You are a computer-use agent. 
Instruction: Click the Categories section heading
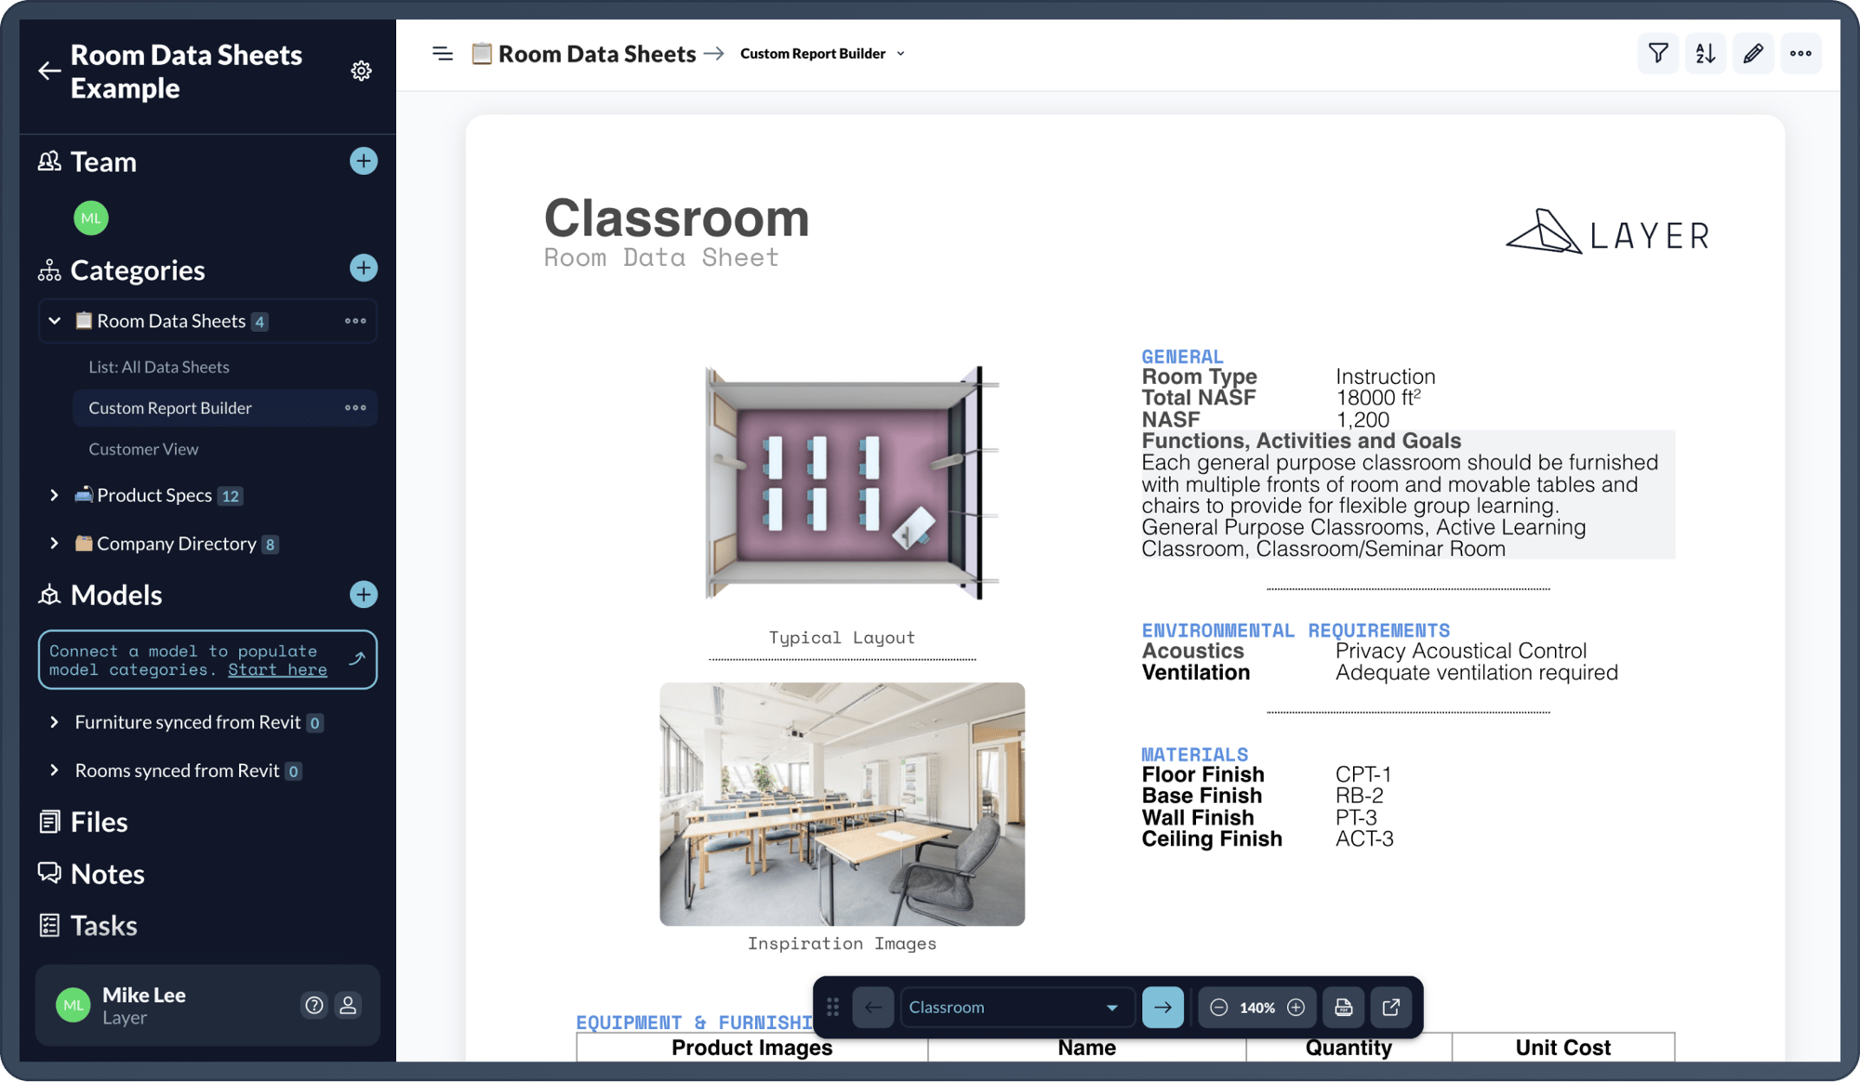138,270
